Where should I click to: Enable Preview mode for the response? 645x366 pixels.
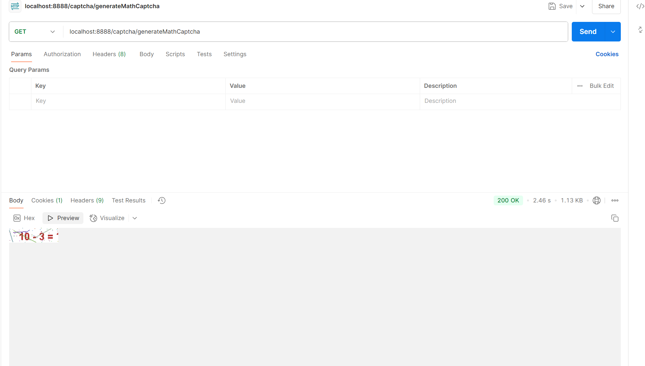point(63,218)
